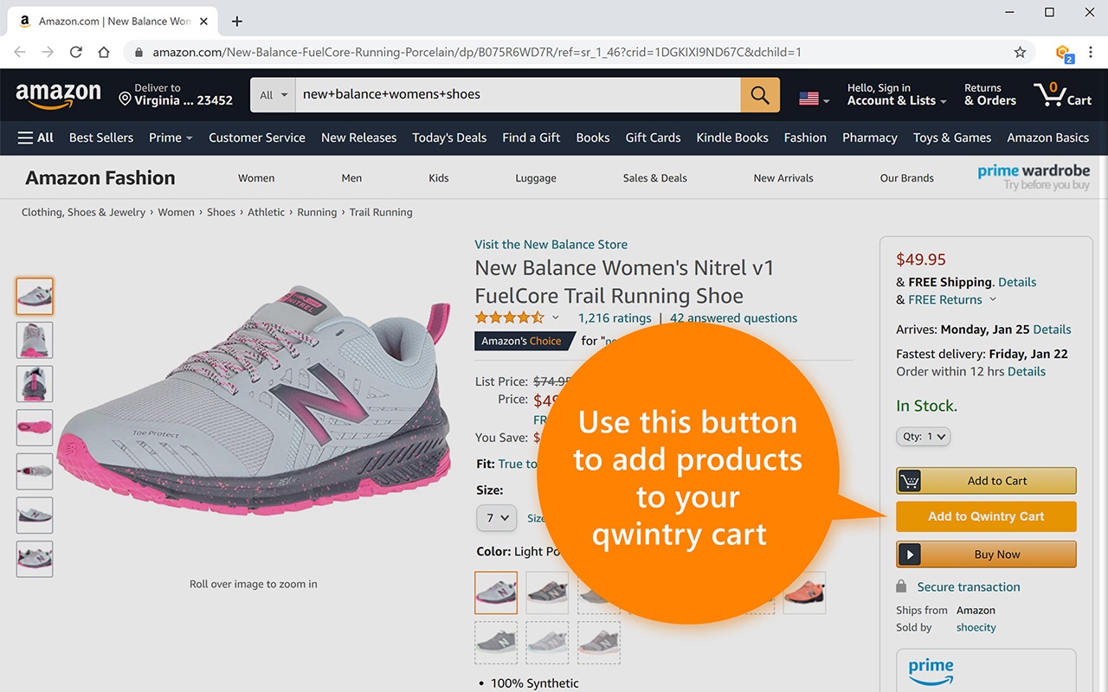This screenshot has height=692, width=1108.
Task: Click the 4.5-star rating stars
Action: (x=510, y=317)
